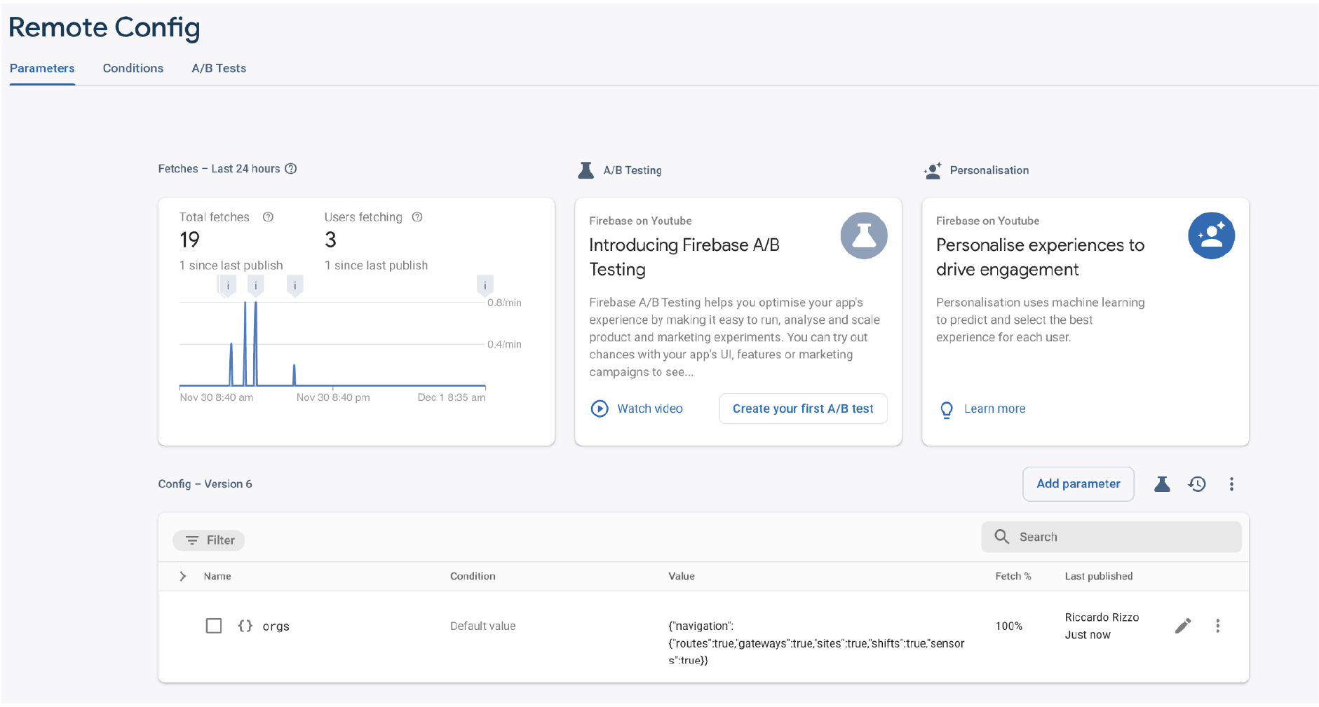The width and height of the screenshot is (1319, 707).
Task: Click help icon beside Total fetches
Action: (268, 217)
